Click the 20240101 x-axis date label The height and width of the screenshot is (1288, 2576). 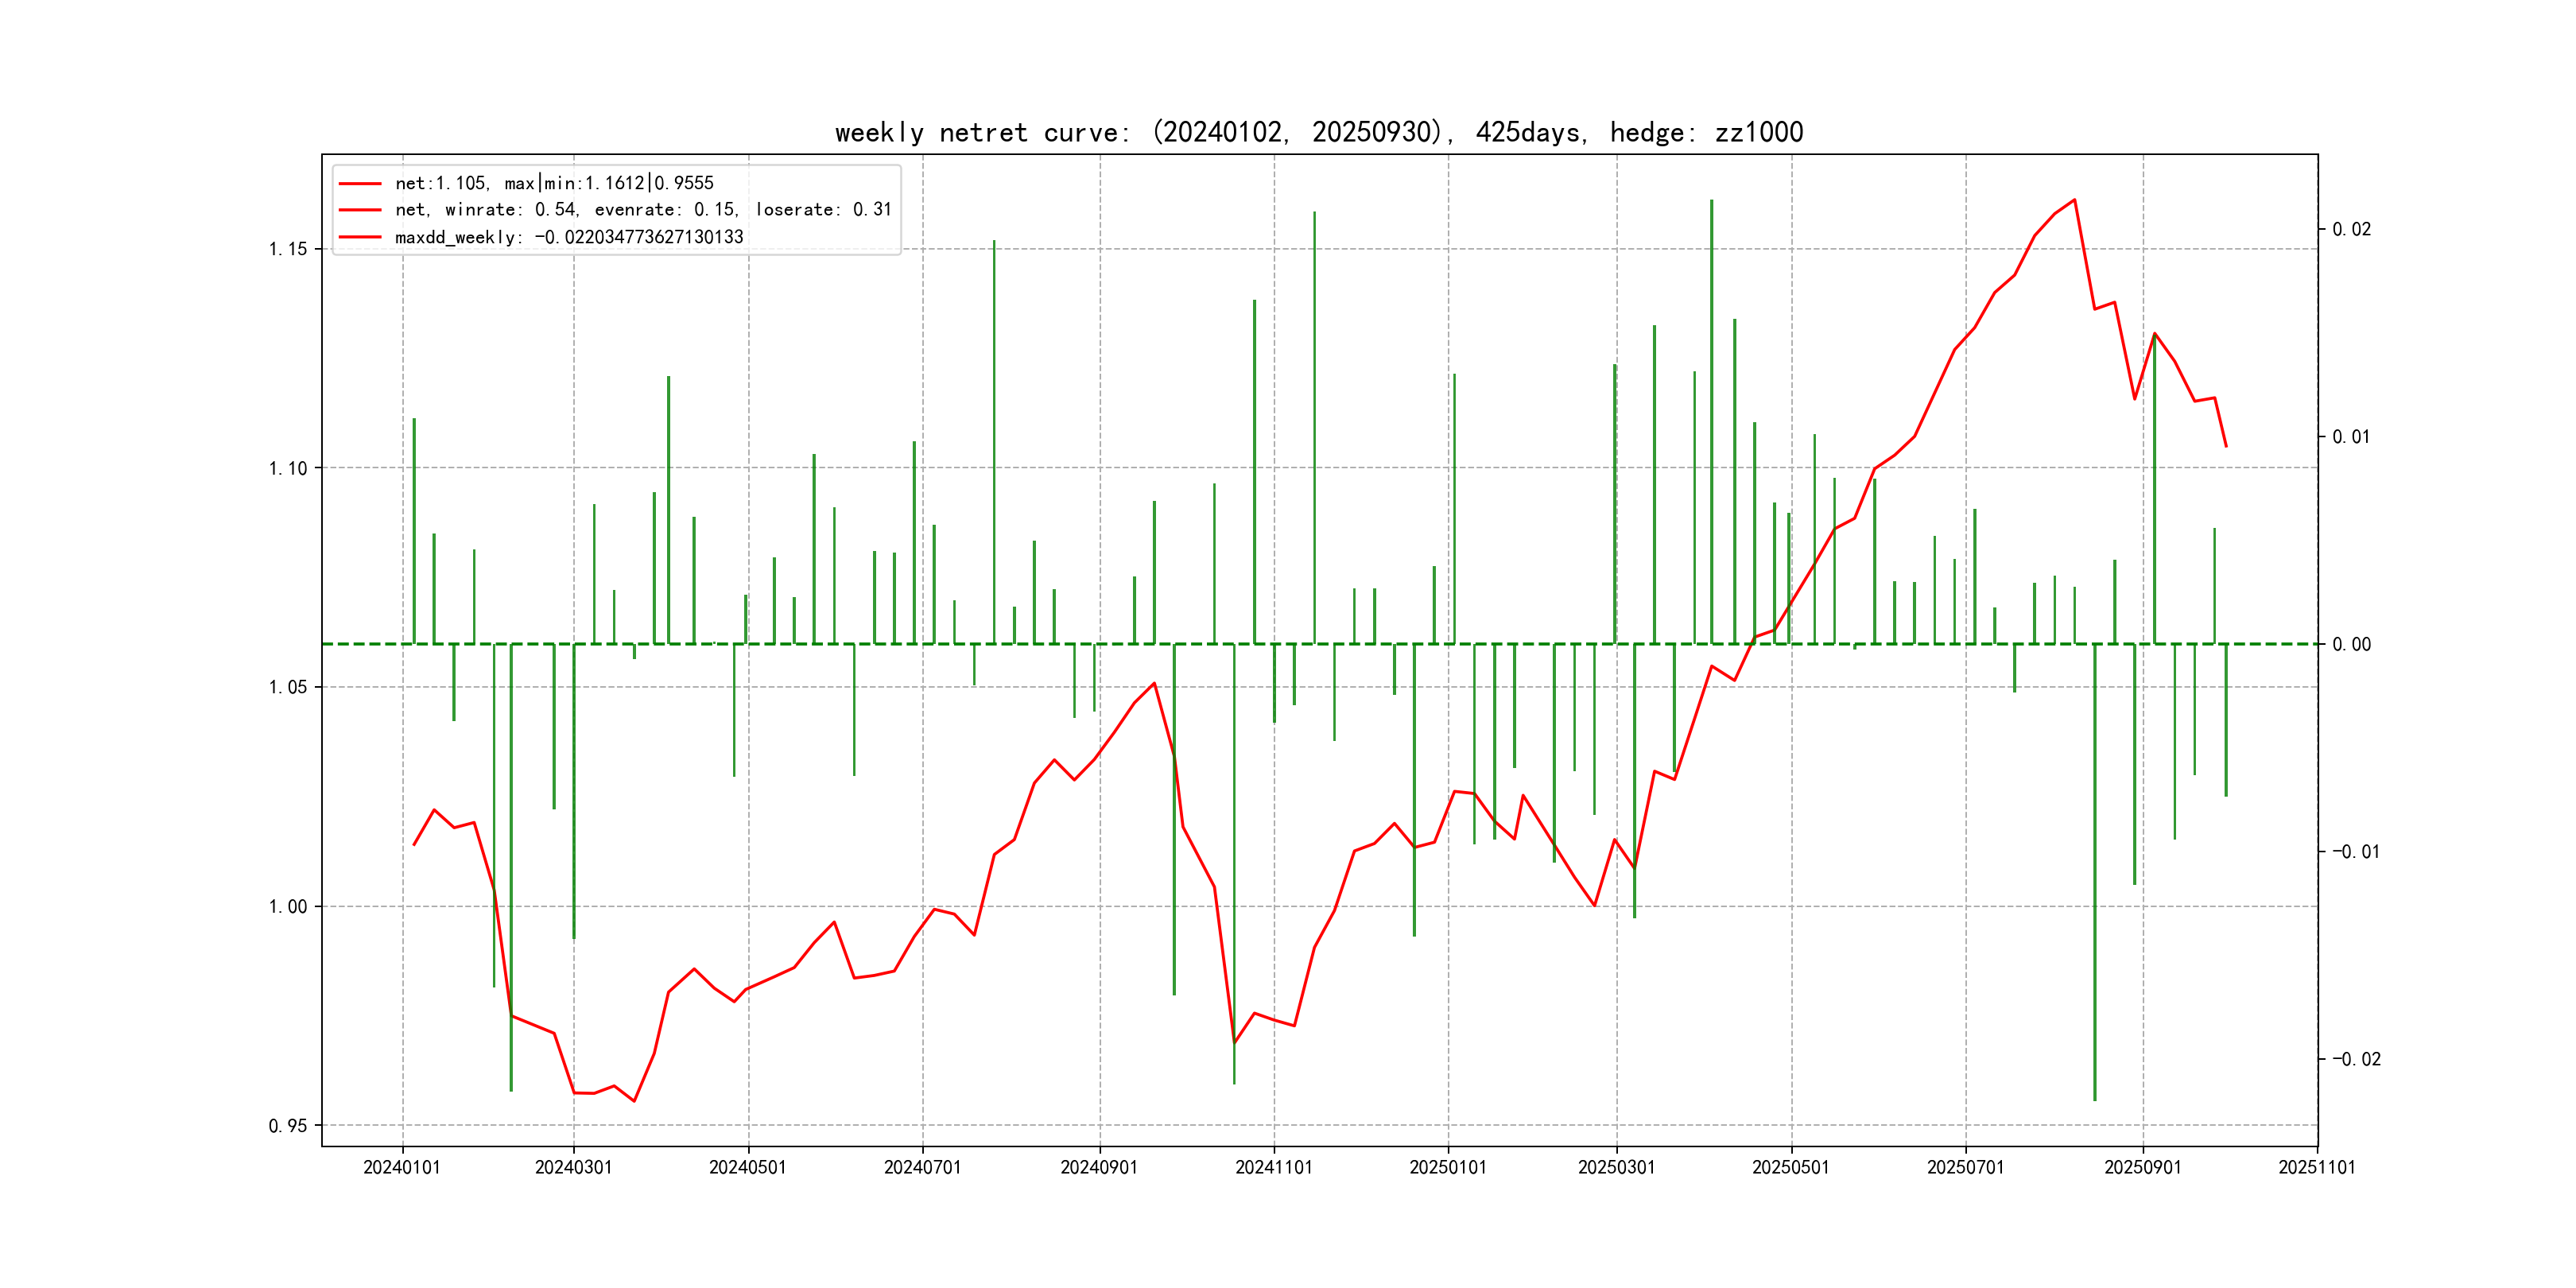pyautogui.click(x=402, y=1167)
